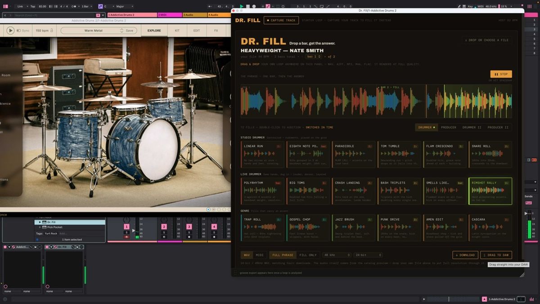Pick the SNARE ROLL fill card
This screenshot has width=540, height=304.
pos(490,154)
